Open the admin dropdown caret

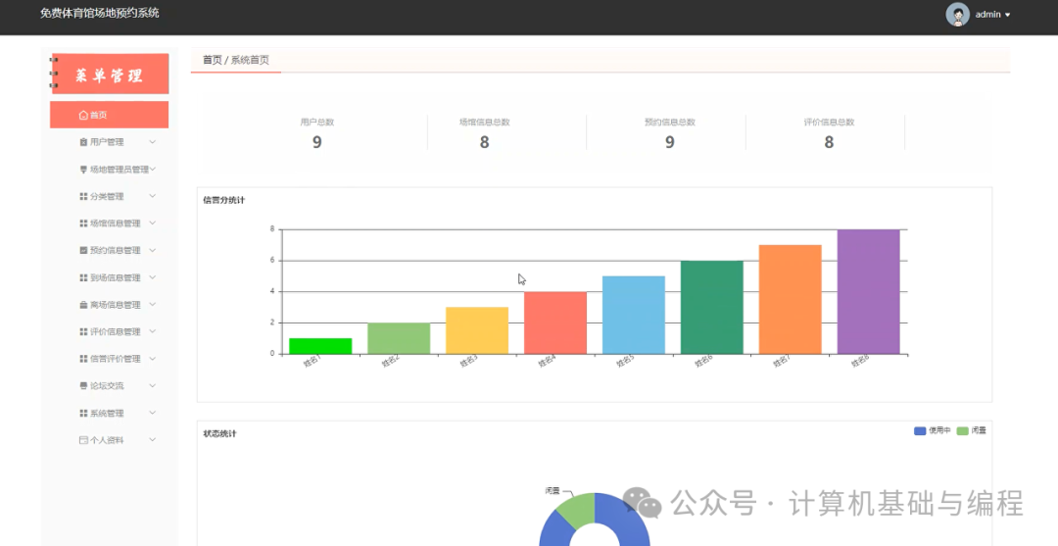pyautogui.click(x=1007, y=15)
